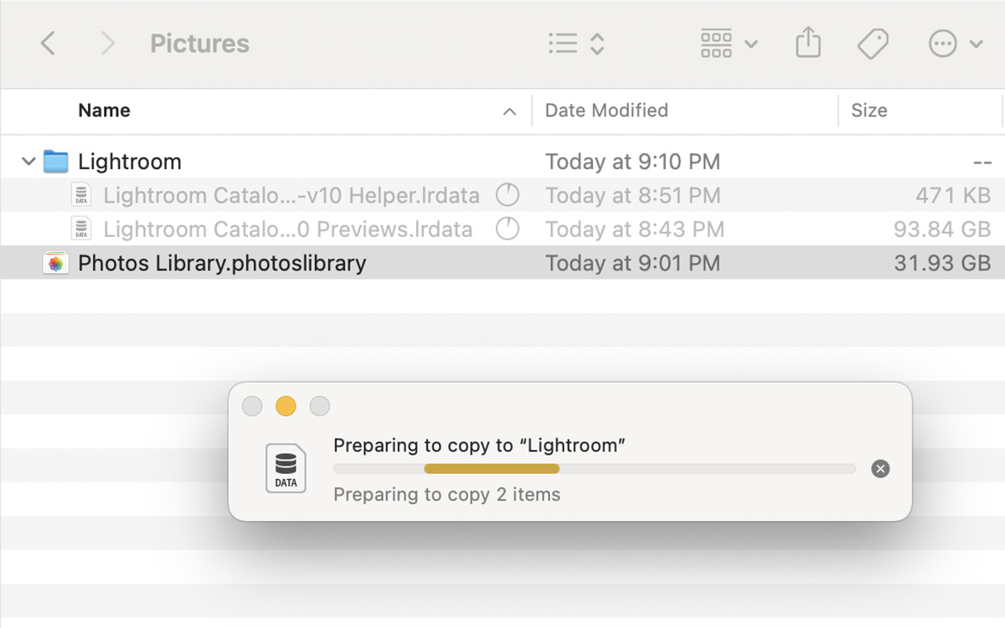
Task: Click the Tags toolbar icon
Action: [x=873, y=44]
